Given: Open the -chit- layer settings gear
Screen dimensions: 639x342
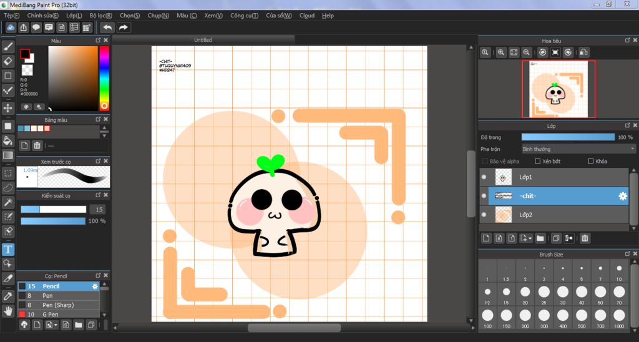Looking at the screenshot, I should pyautogui.click(x=623, y=196).
